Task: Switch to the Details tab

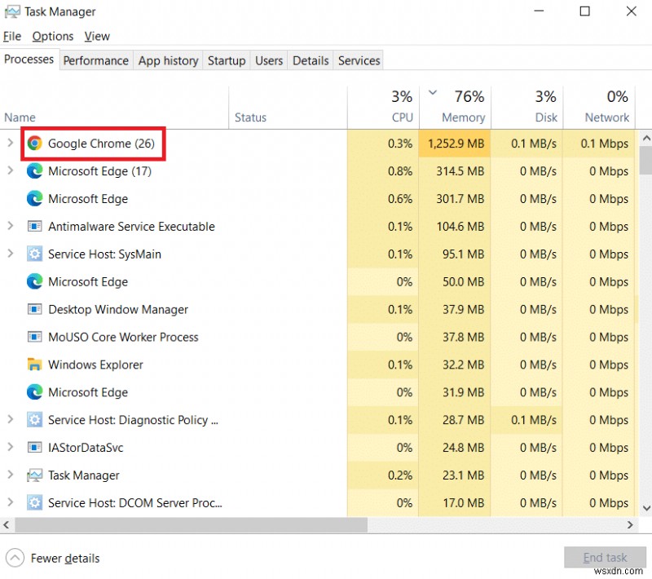Action: pos(311,60)
